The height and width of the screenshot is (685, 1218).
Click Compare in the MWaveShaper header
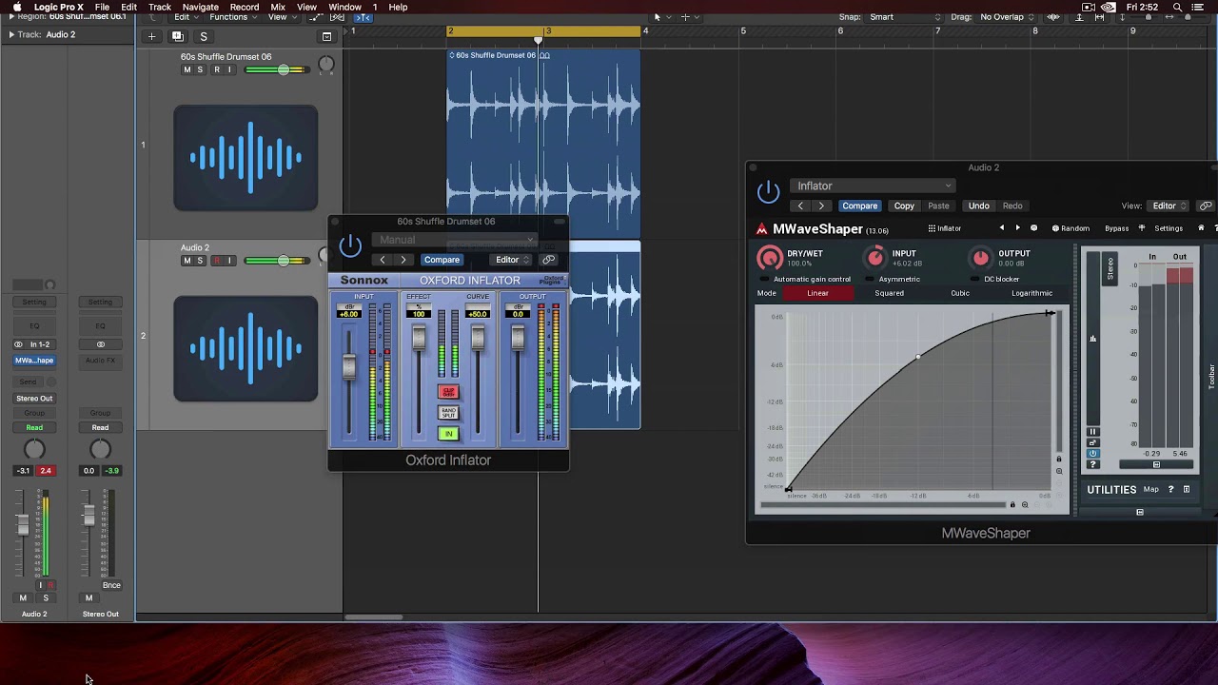(859, 205)
